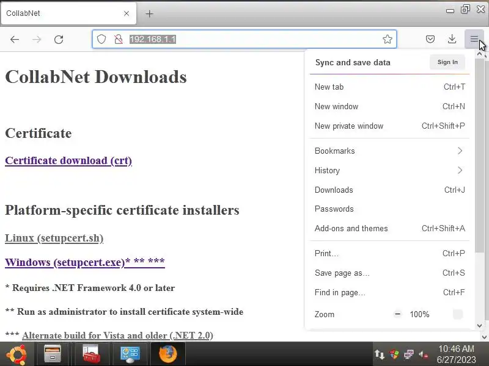
Task: Reset zoom by clicking 100%
Action: (x=419, y=314)
